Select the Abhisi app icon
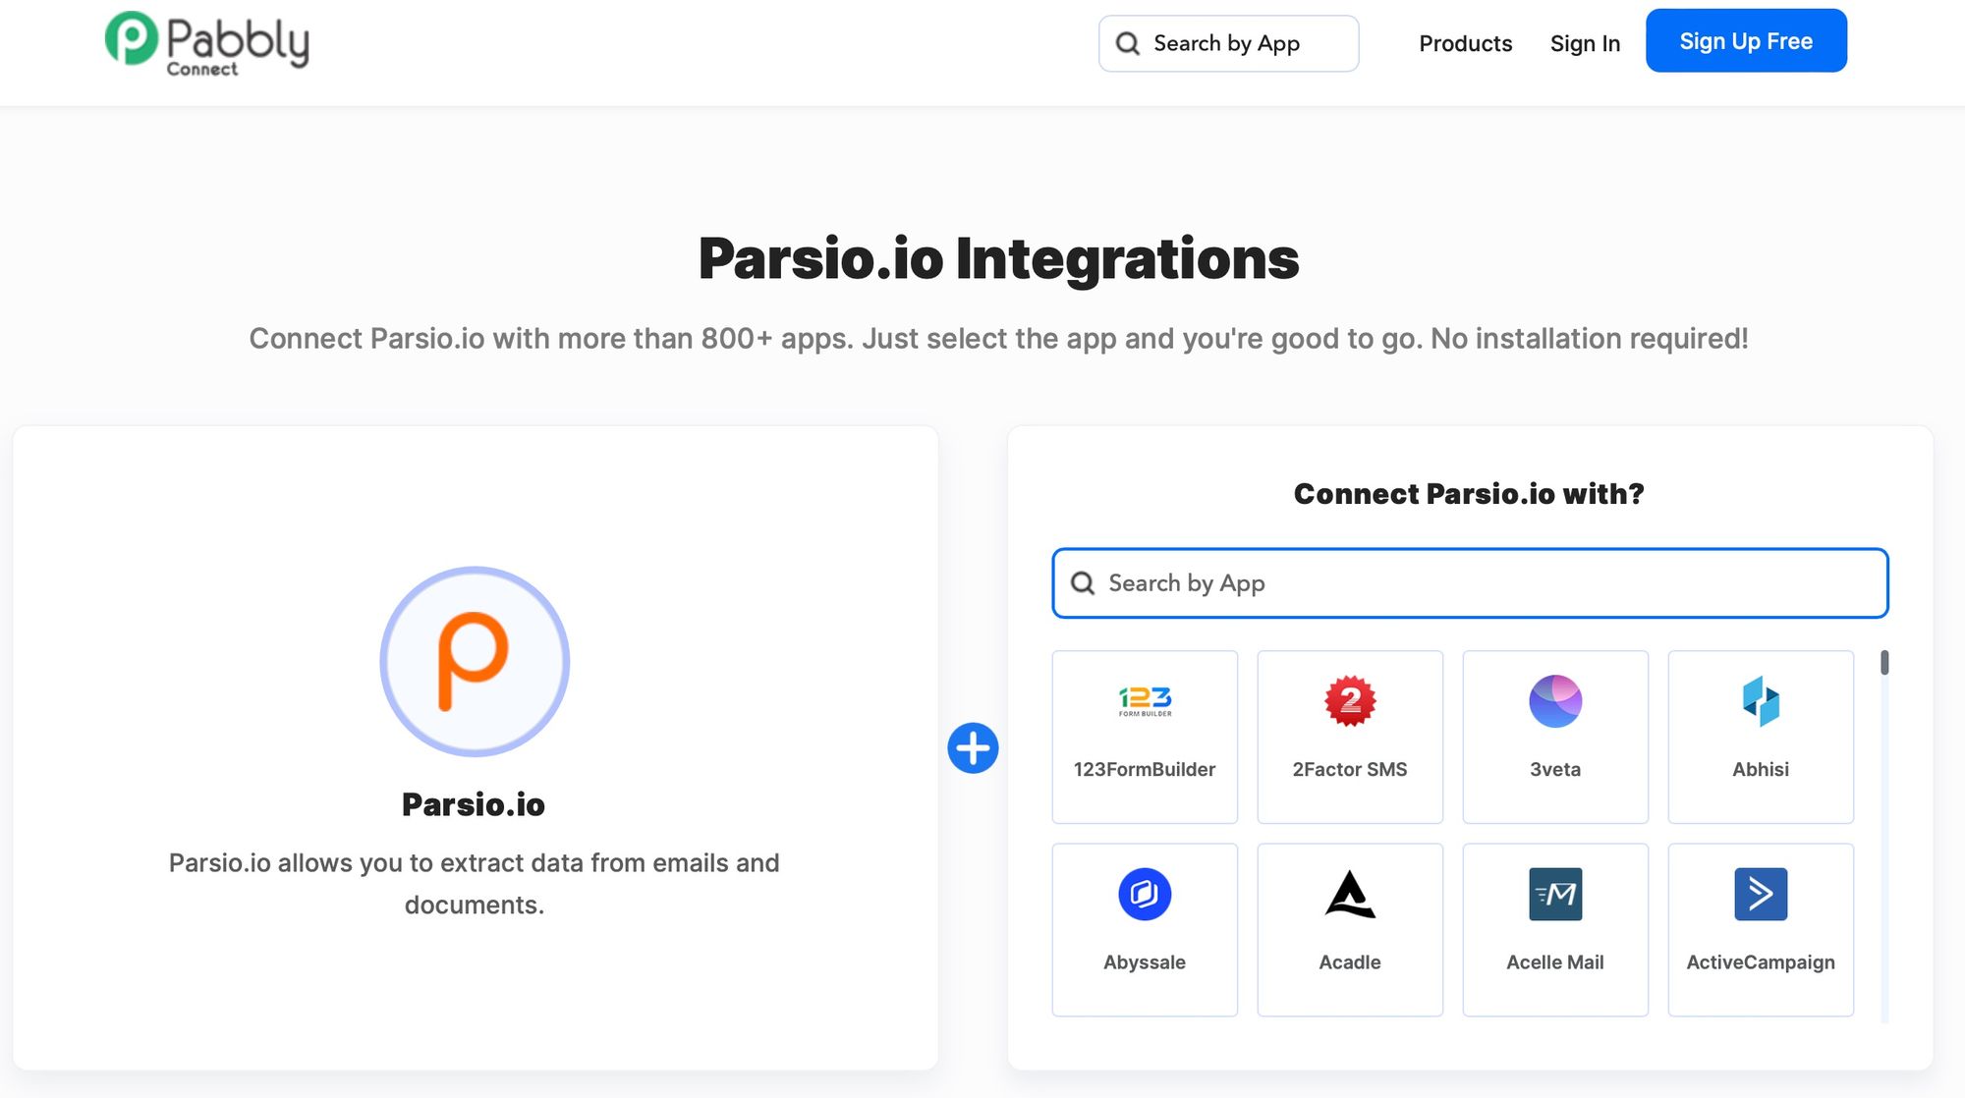The width and height of the screenshot is (1965, 1098). [x=1761, y=701]
